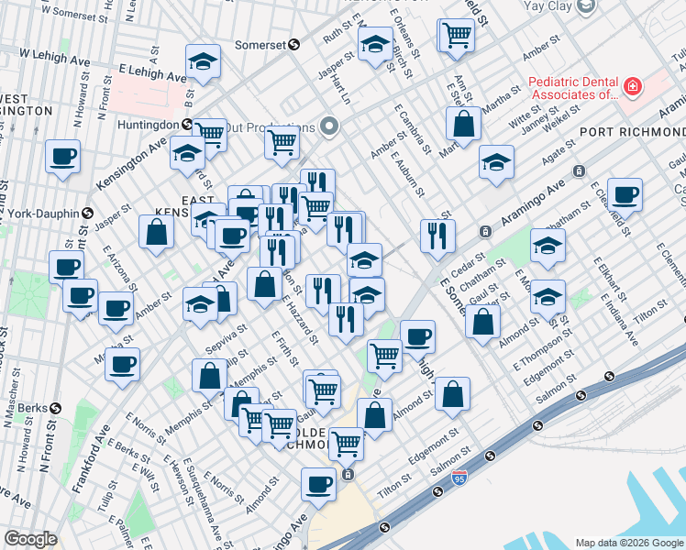Click the Out Productions place label

click(269, 127)
